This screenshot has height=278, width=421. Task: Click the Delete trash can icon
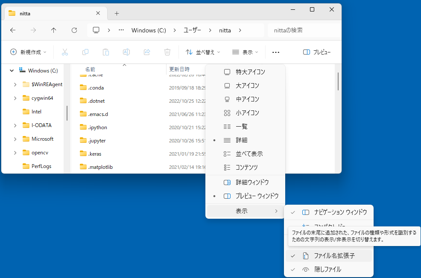click(x=167, y=52)
